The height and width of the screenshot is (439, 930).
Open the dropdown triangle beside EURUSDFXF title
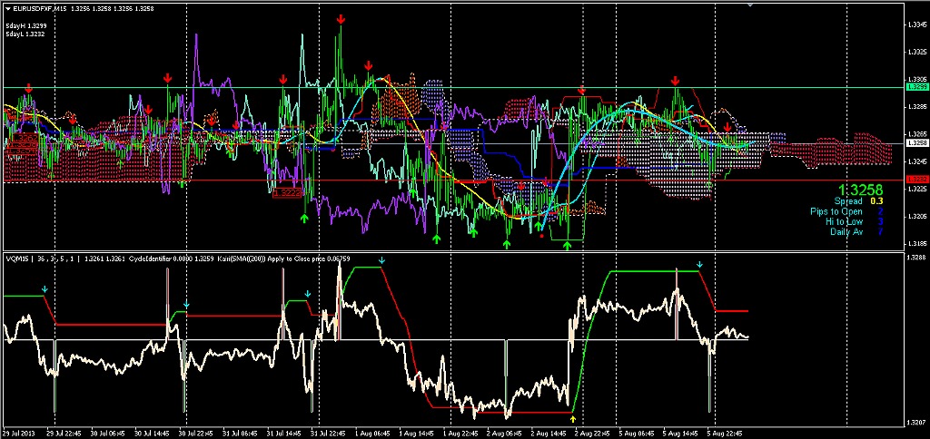(7, 8)
